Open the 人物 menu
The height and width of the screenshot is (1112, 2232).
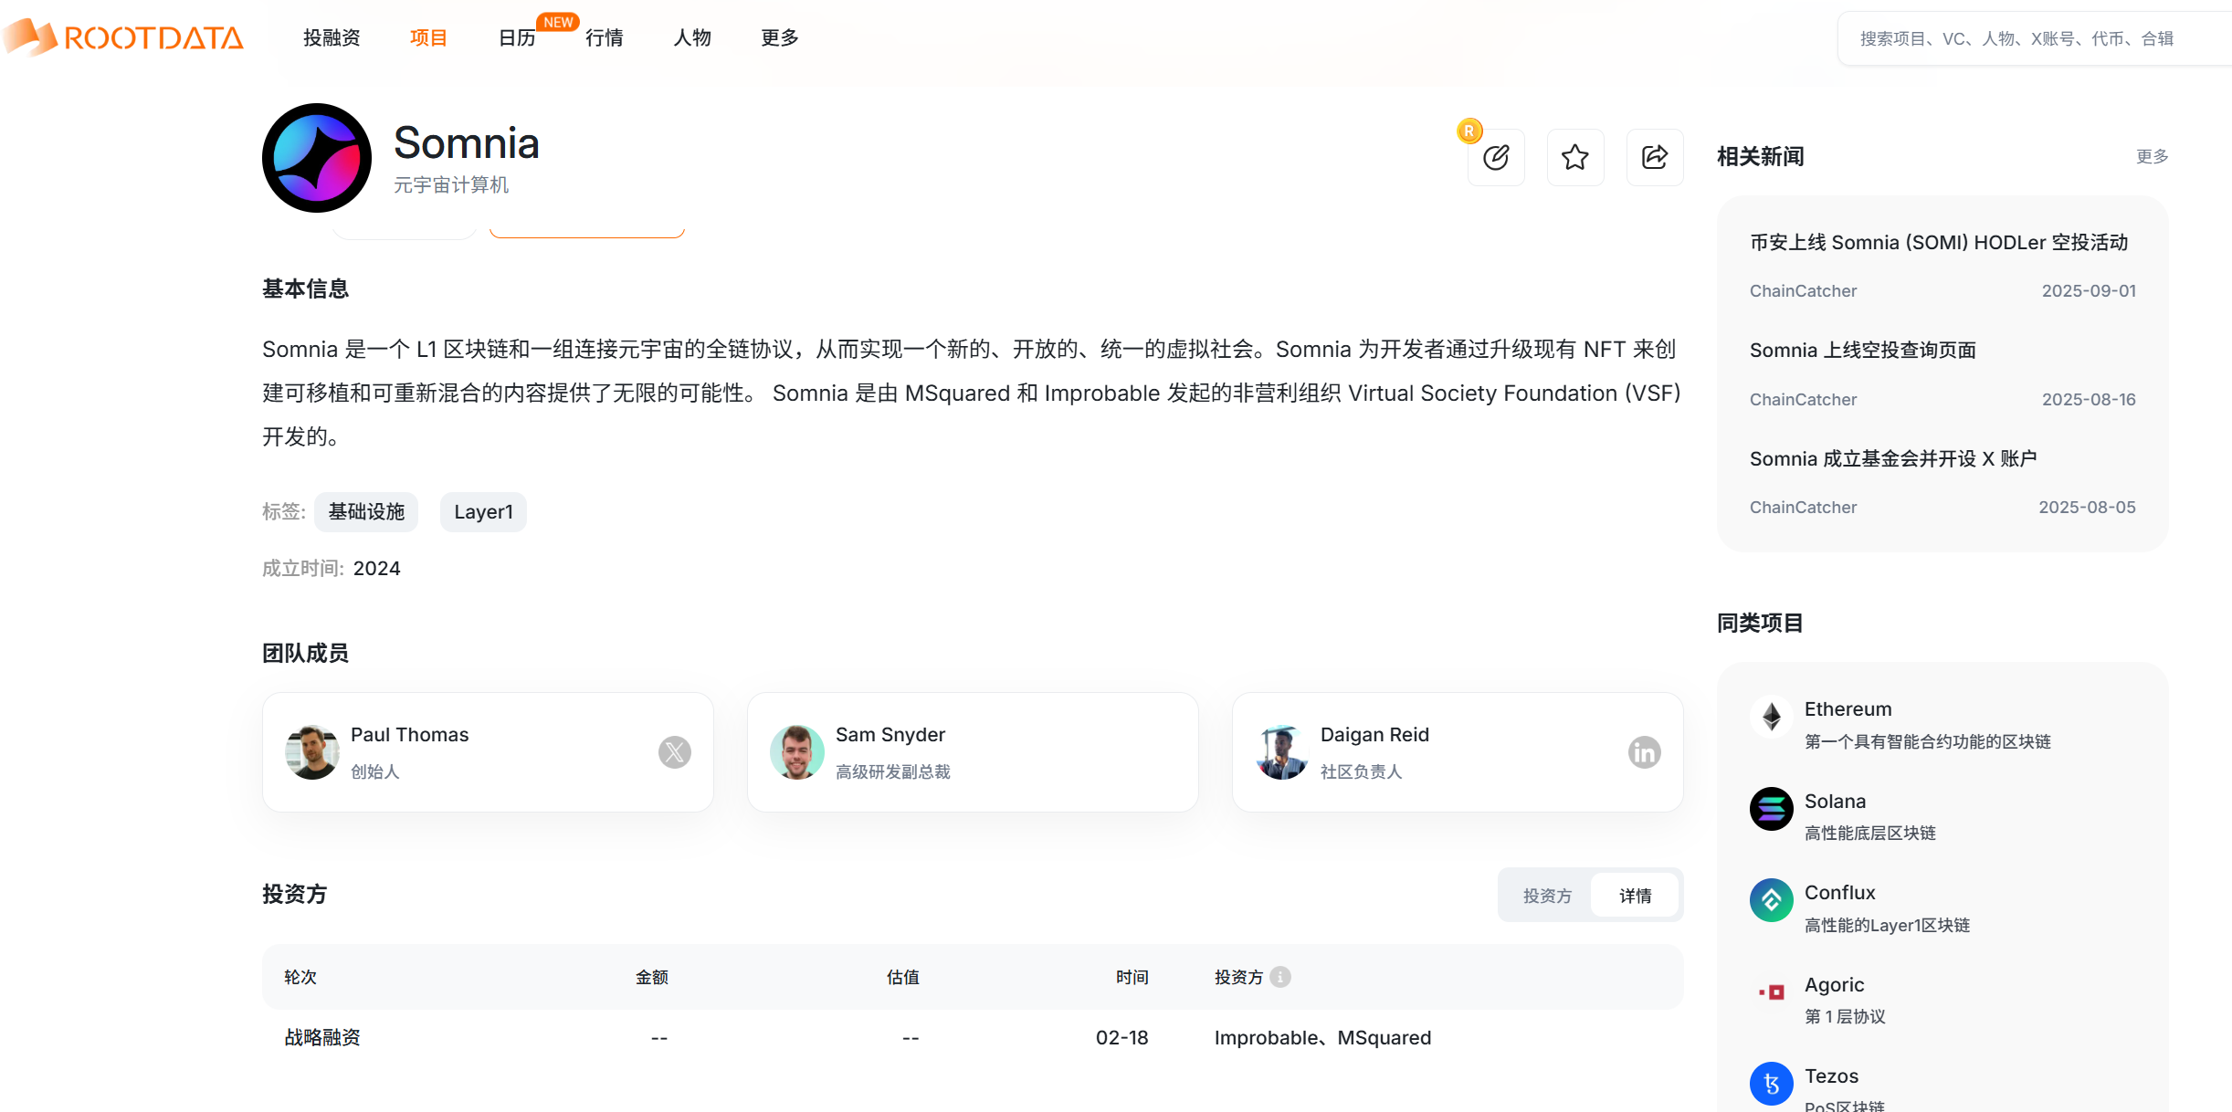[692, 37]
